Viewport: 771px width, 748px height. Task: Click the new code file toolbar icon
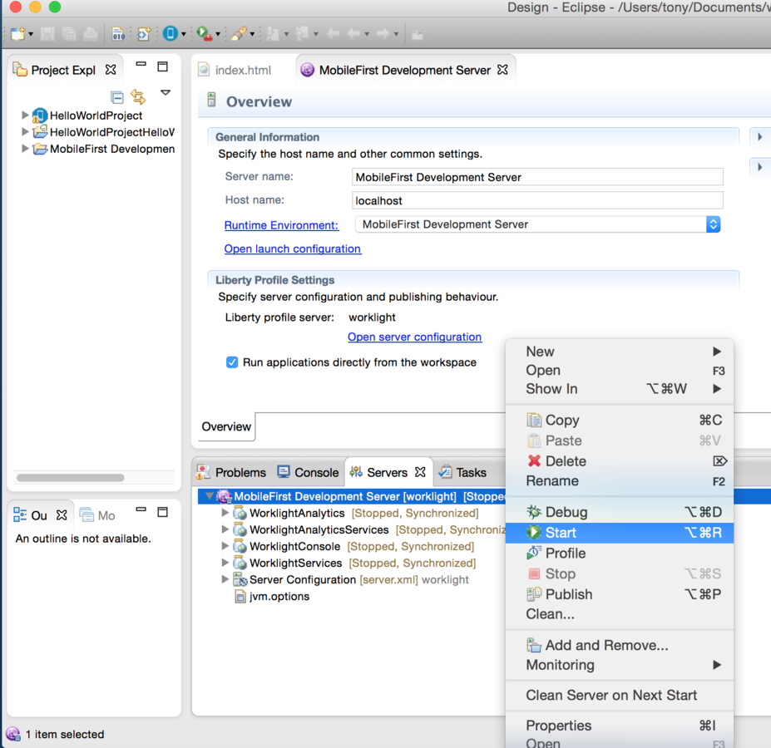tap(144, 34)
